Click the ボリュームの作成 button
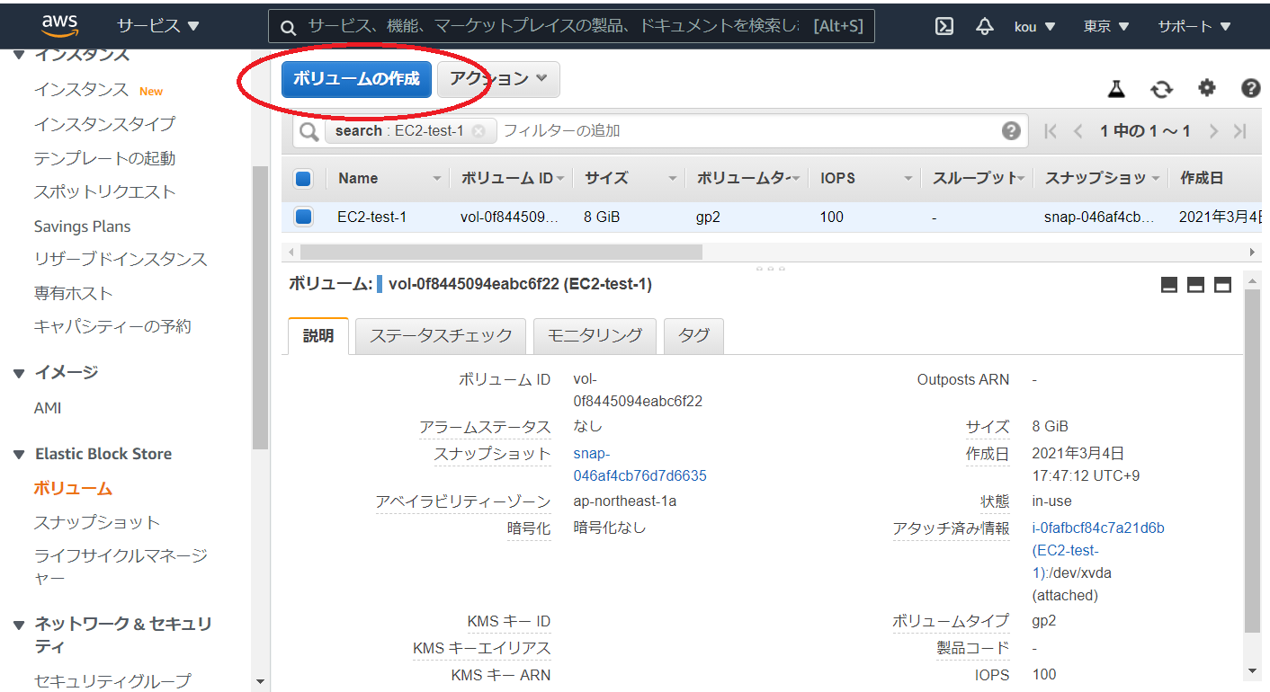 pos(356,79)
